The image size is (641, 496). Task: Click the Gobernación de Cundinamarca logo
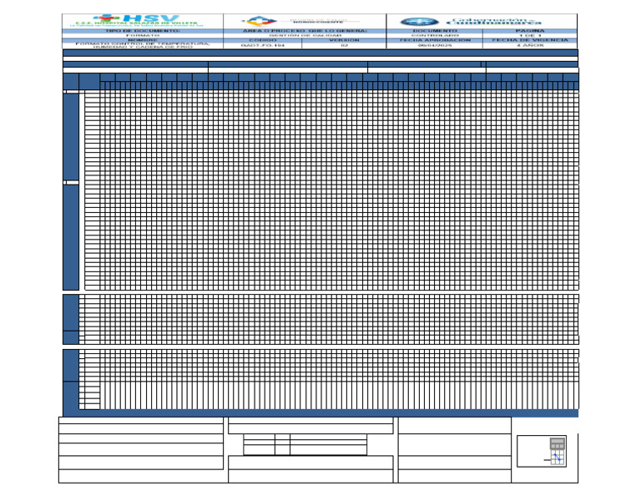[x=471, y=21]
